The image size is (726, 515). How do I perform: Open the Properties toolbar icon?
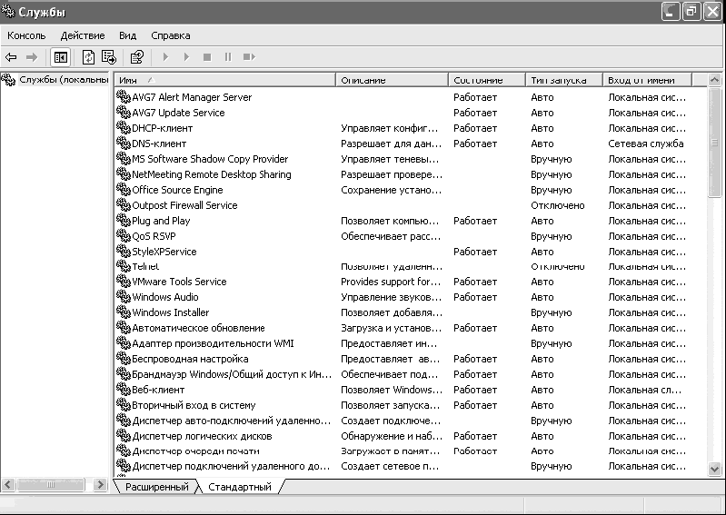(x=137, y=57)
